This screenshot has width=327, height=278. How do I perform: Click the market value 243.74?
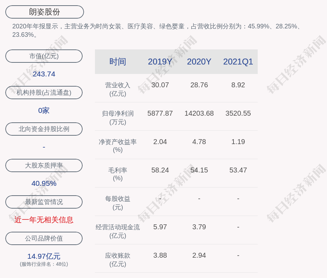pyautogui.click(x=44, y=74)
